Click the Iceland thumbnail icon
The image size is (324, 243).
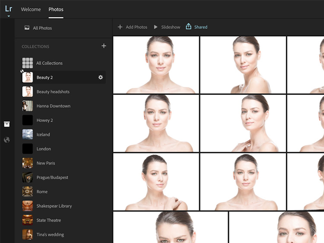click(x=28, y=134)
